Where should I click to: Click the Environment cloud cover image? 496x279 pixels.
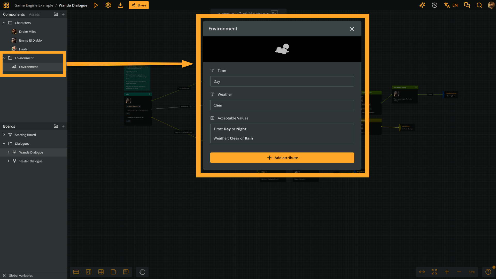coord(282,49)
